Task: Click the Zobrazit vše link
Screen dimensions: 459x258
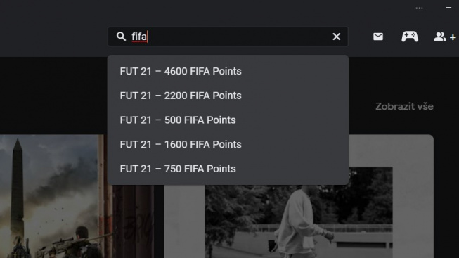Action: (404, 106)
